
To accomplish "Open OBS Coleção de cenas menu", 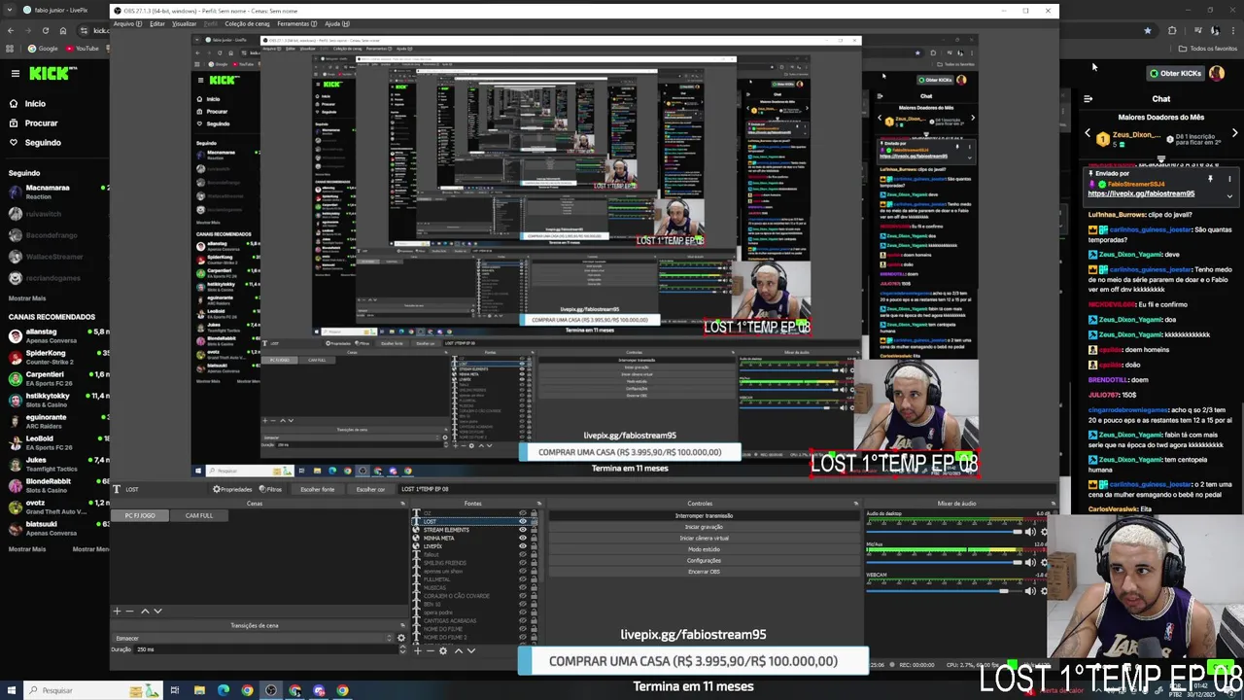I will point(248,23).
